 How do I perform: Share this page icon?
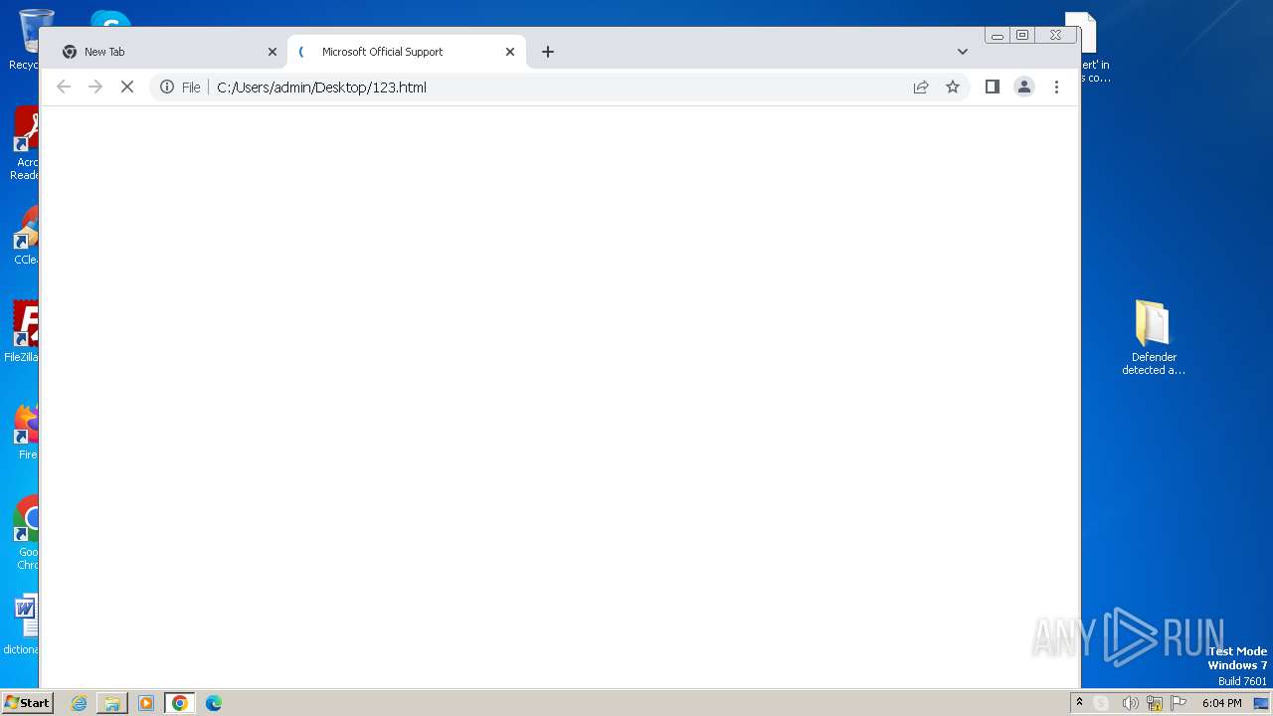pyautogui.click(x=921, y=88)
